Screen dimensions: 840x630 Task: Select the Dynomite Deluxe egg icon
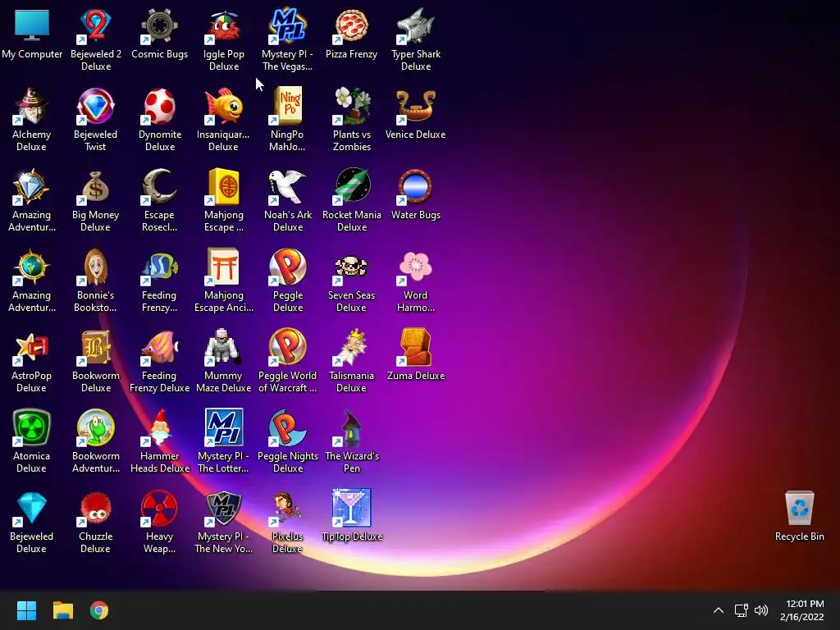[159, 106]
